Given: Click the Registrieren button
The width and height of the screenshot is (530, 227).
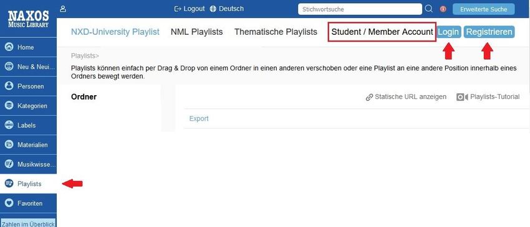Looking at the screenshot, I should (x=489, y=32).
